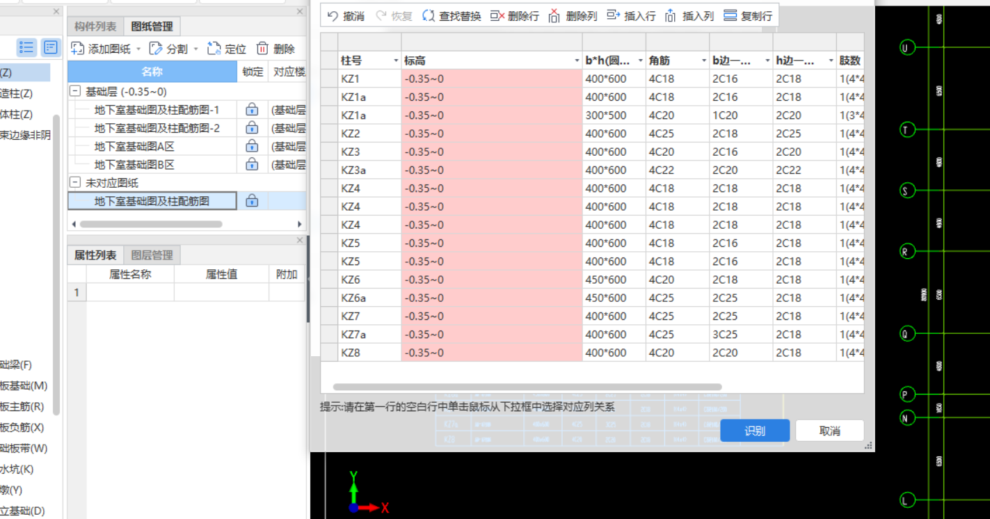Close the 图纸管理 panel
The width and height of the screenshot is (990, 519).
[x=300, y=12]
